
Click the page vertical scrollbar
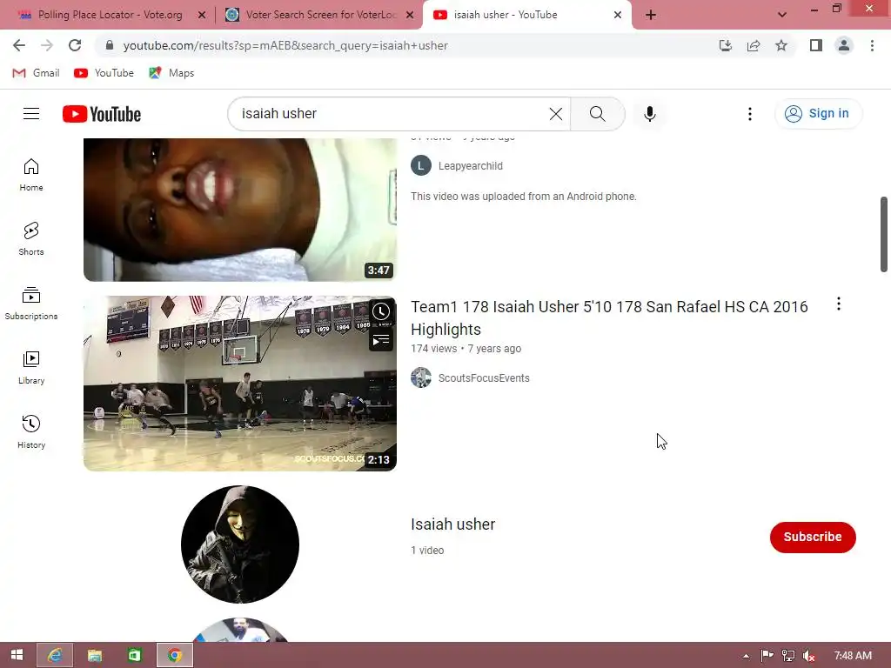pos(884,234)
